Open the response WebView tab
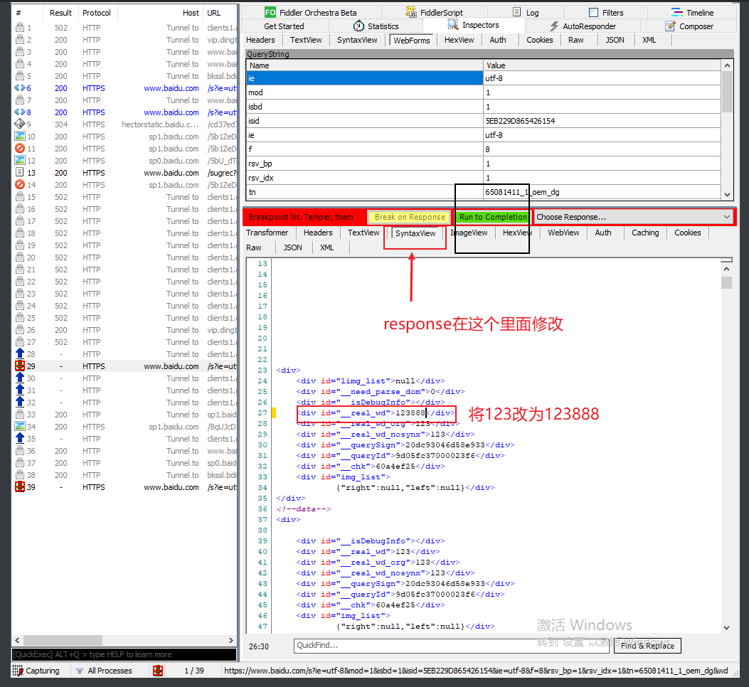 click(563, 233)
